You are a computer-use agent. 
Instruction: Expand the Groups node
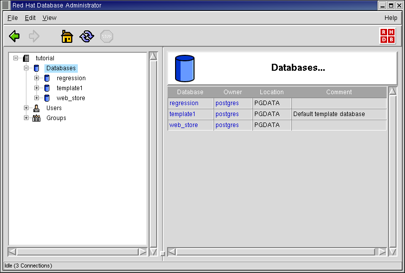(x=26, y=118)
